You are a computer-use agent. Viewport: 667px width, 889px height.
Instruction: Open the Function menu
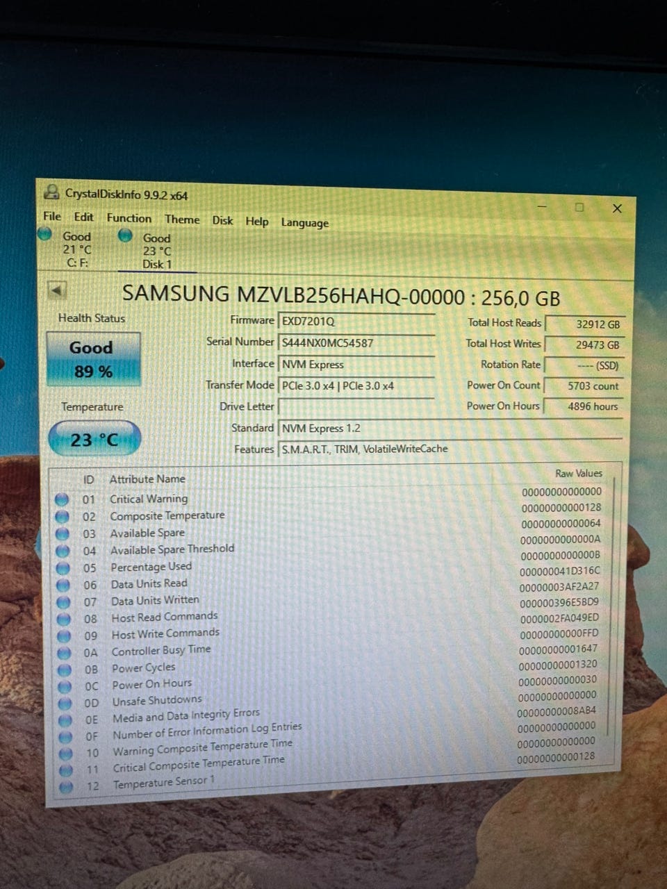(x=129, y=218)
